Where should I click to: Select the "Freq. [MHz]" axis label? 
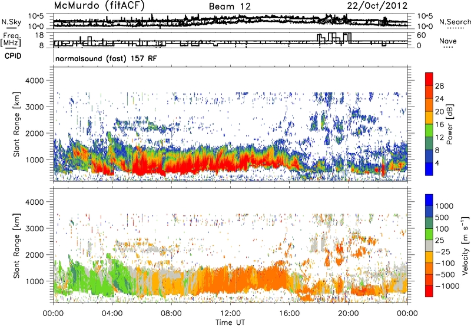[x=11, y=40]
